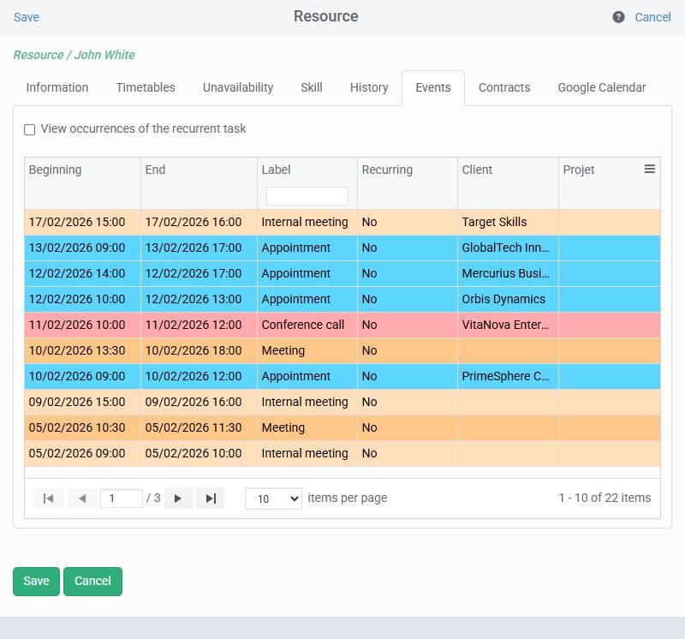The width and height of the screenshot is (685, 639).
Task: Select the 13/02/2026 09:00 beginning cell
Action: (82, 248)
